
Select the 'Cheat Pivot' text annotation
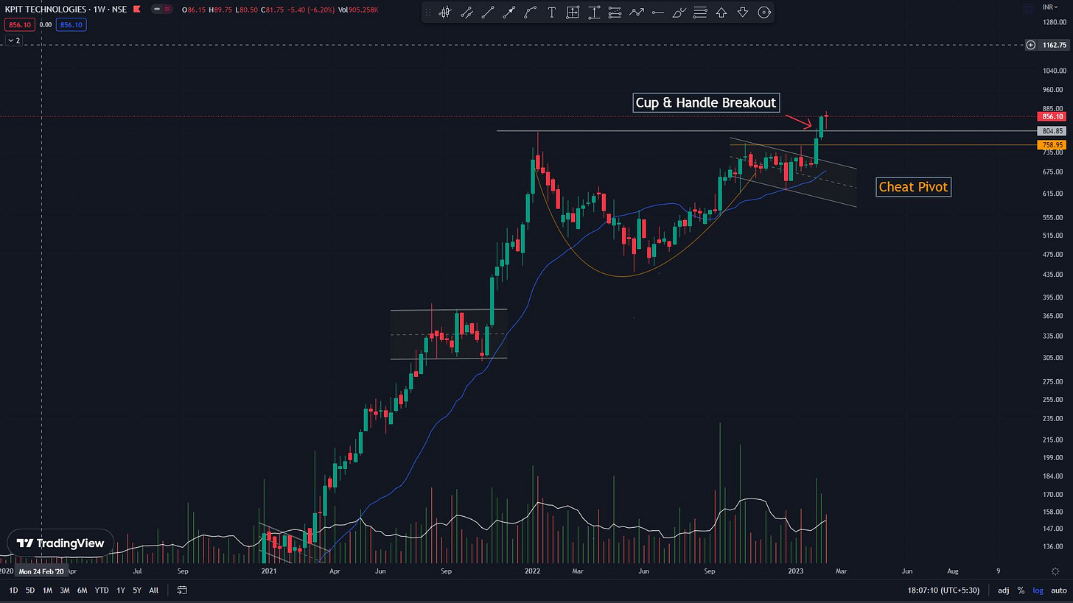[913, 187]
